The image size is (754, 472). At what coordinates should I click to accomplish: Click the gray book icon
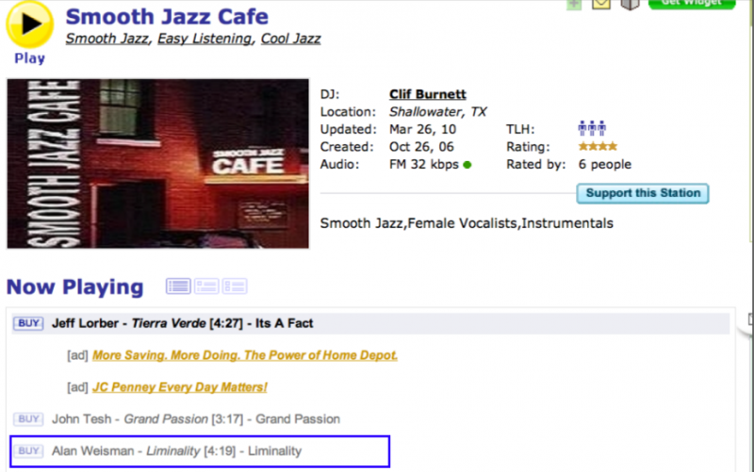coord(630,4)
